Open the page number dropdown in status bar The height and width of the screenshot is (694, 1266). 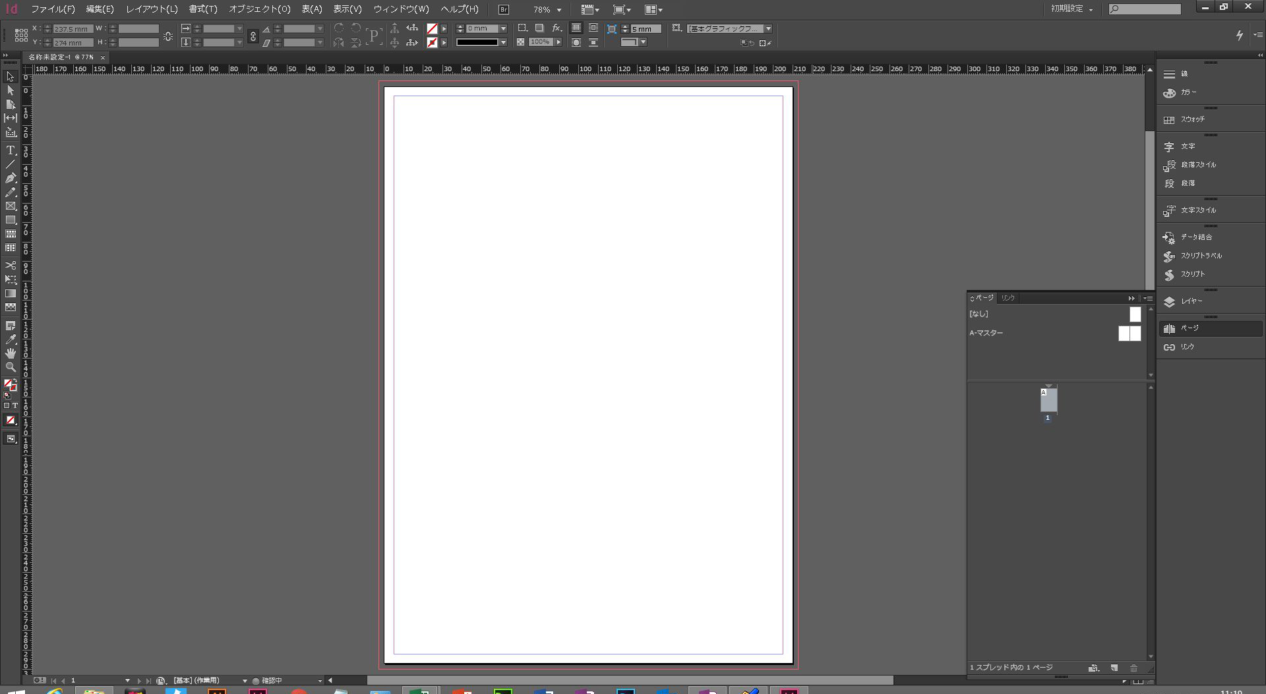(x=127, y=681)
